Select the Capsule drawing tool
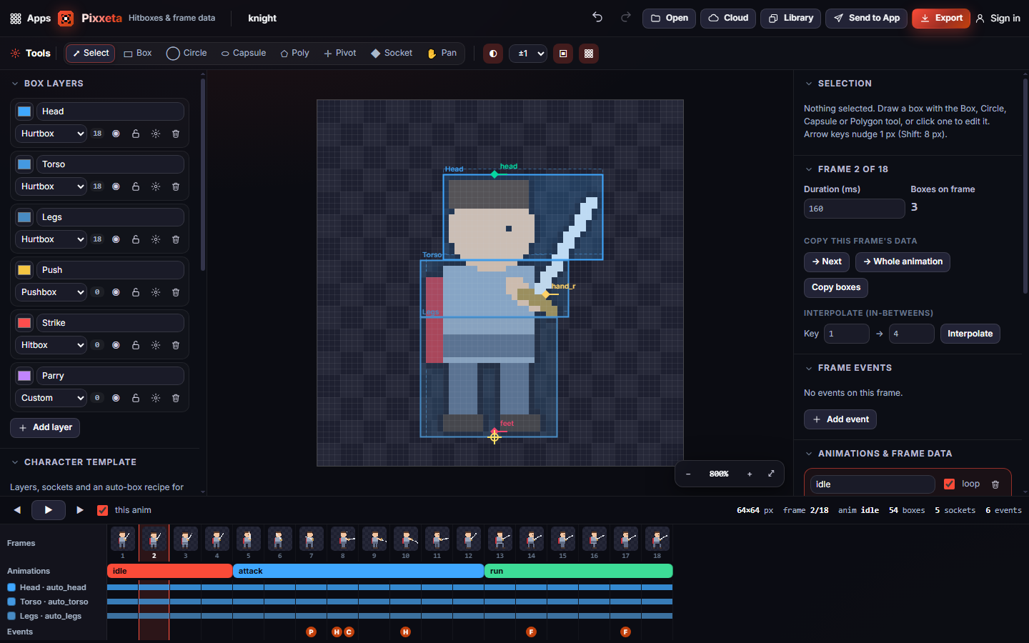The width and height of the screenshot is (1029, 643). [x=243, y=53]
